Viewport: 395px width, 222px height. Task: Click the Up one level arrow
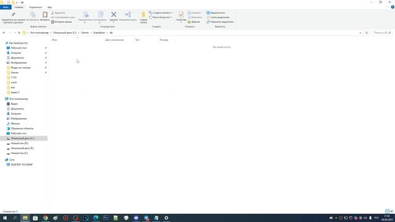coord(19,33)
